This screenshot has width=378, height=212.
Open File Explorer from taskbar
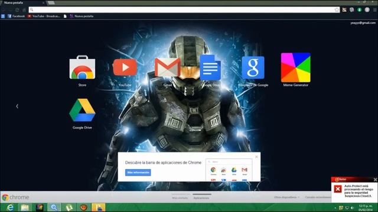[x=25, y=207]
